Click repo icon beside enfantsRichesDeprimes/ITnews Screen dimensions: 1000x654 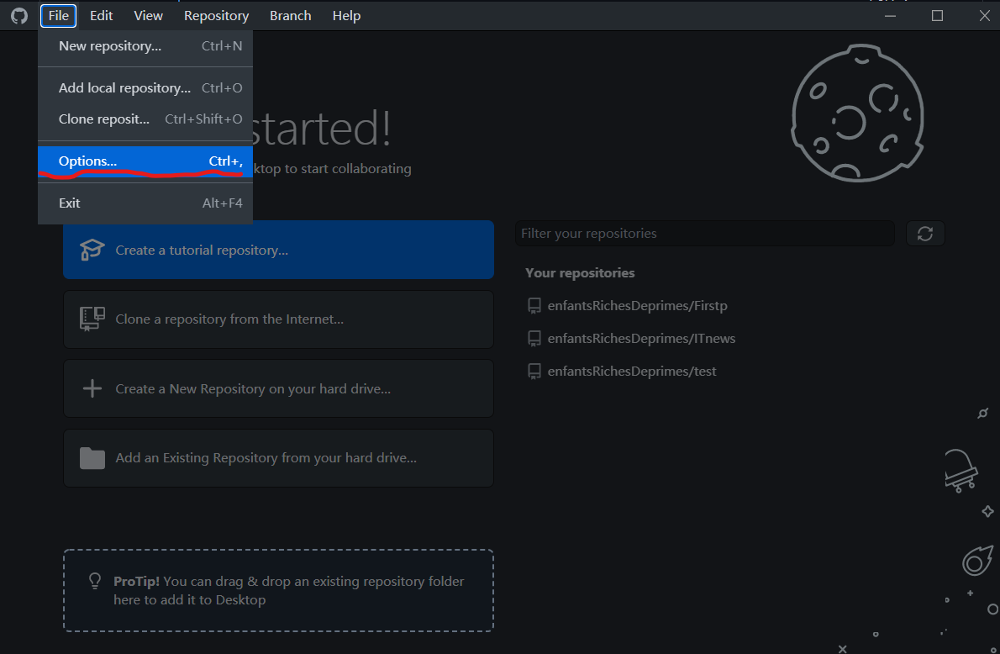click(x=534, y=339)
